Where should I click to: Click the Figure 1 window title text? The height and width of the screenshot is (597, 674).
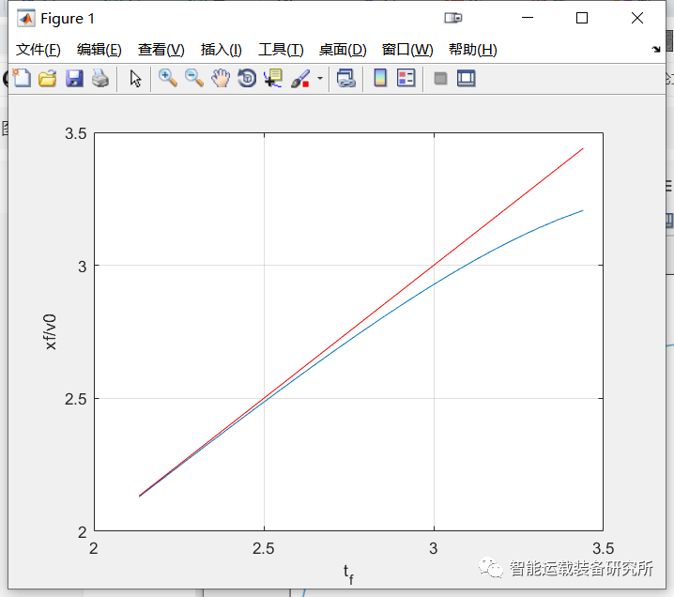(68, 19)
